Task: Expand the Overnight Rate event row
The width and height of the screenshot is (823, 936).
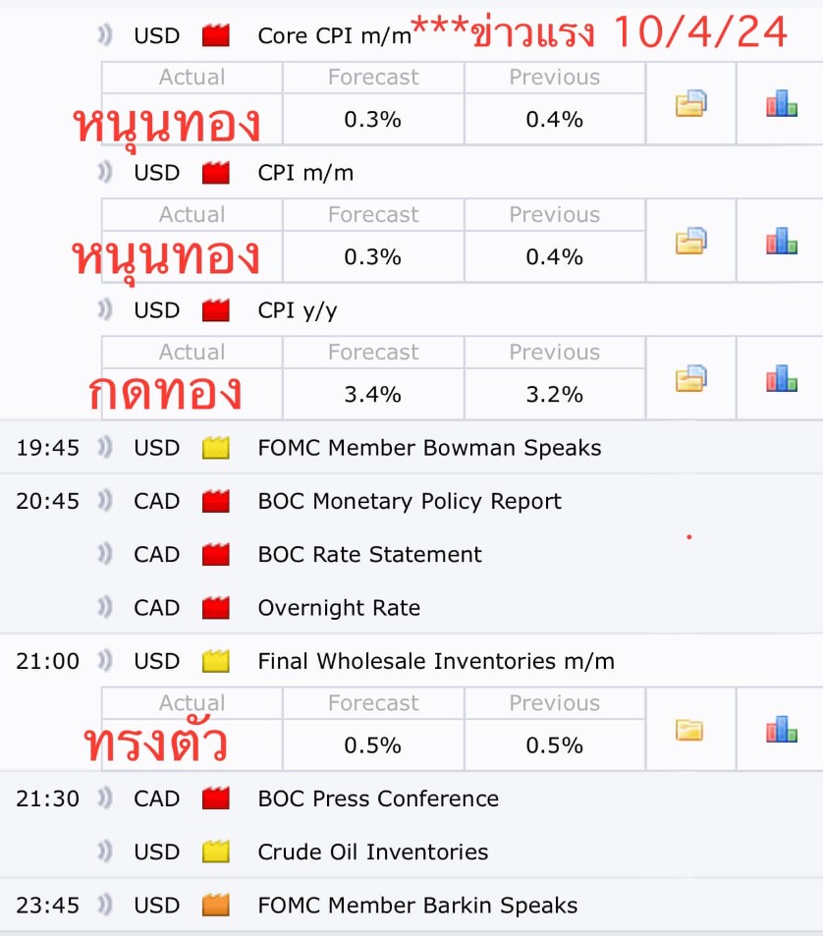Action: [339, 608]
